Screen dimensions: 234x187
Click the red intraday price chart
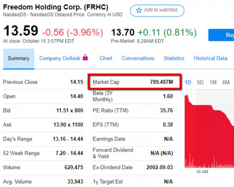pyautogui.click(x=209, y=131)
